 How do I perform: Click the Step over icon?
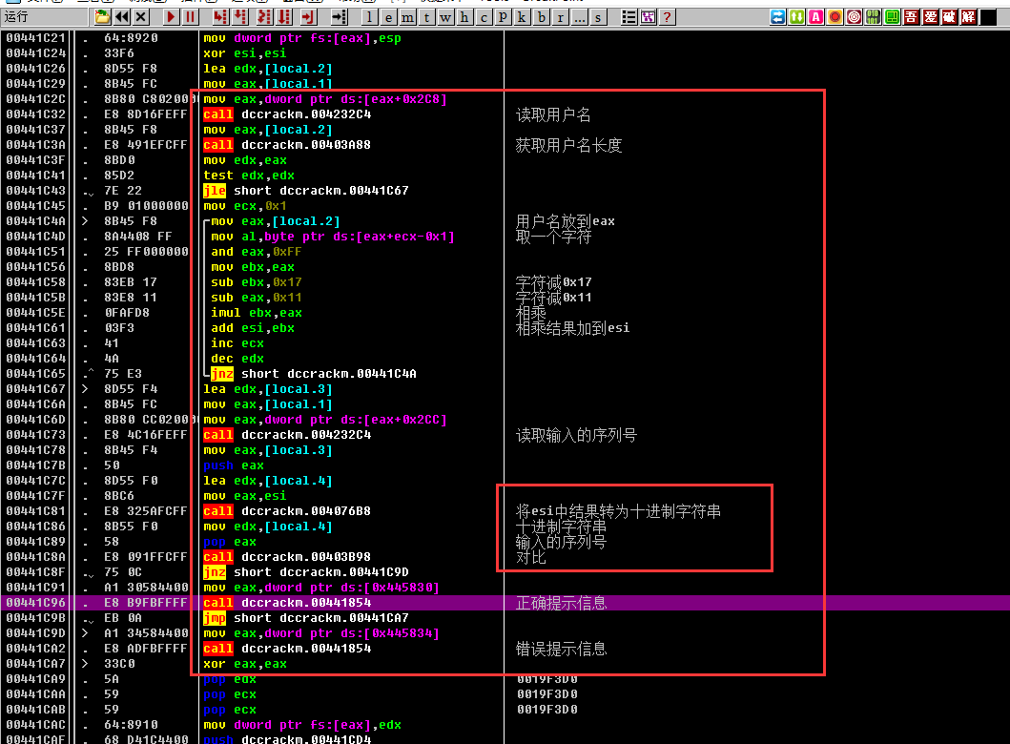click(240, 17)
